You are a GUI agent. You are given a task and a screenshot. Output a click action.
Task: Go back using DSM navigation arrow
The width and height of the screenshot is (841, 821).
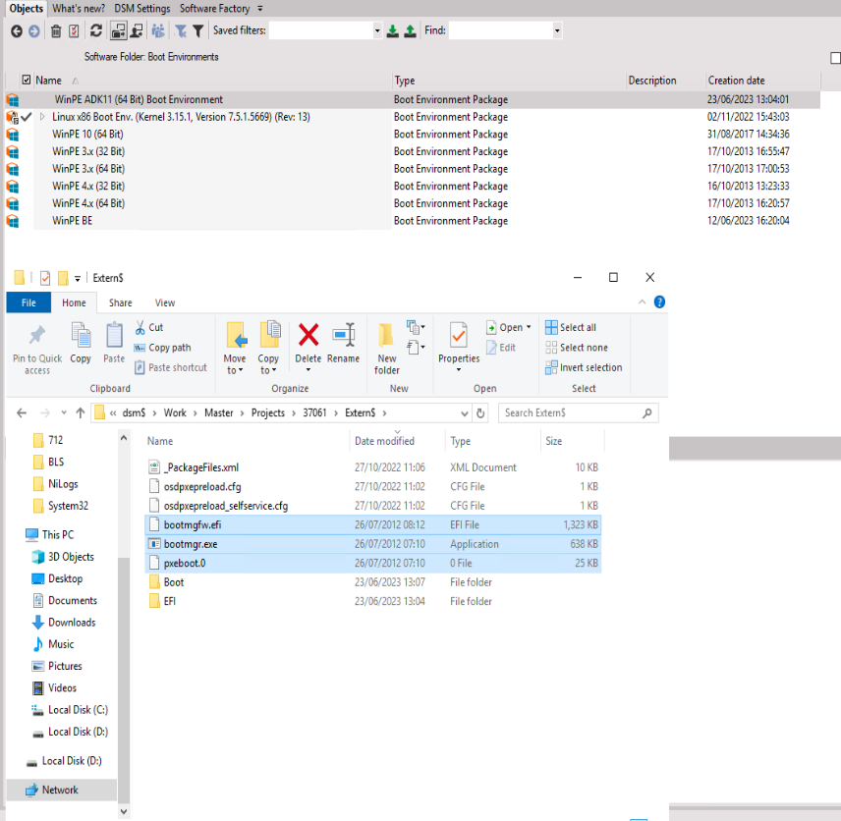(x=15, y=30)
